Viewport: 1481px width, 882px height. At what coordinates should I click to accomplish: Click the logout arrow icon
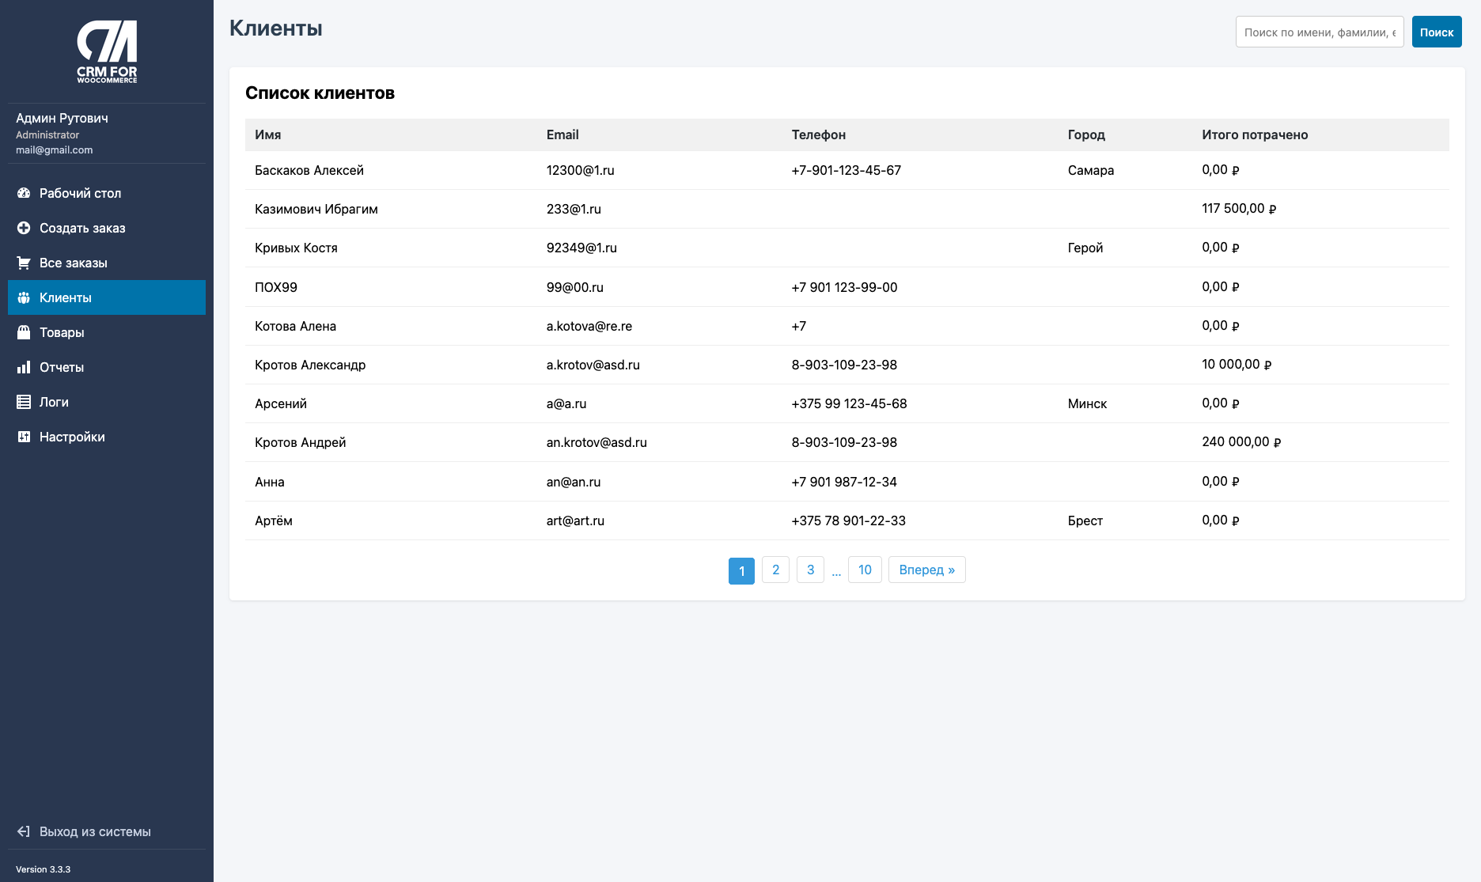coord(24,831)
